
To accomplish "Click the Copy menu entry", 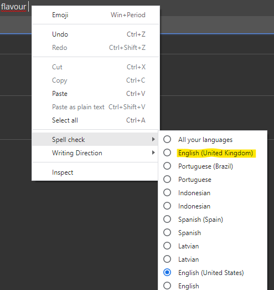I will 96,80.
